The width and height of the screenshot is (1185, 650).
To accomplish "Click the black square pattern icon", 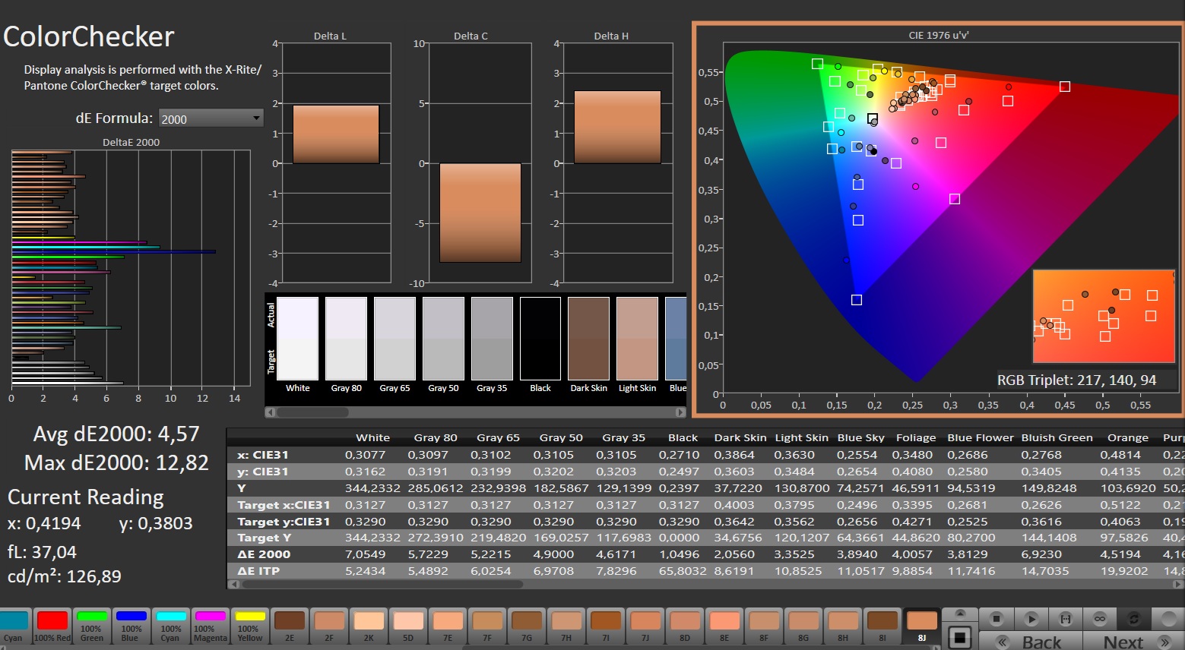I will 960,638.
